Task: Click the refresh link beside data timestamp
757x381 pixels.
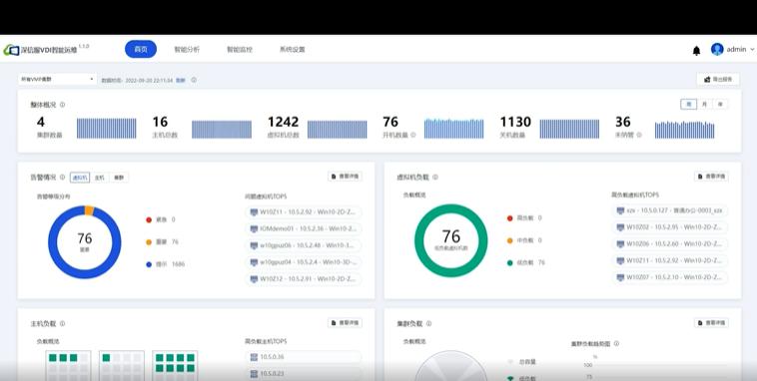Action: (x=180, y=81)
